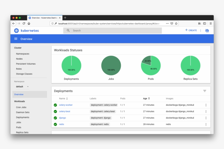224x149 pixels.
Task: Click the Replica Sets pie chart
Action: (x=190, y=65)
